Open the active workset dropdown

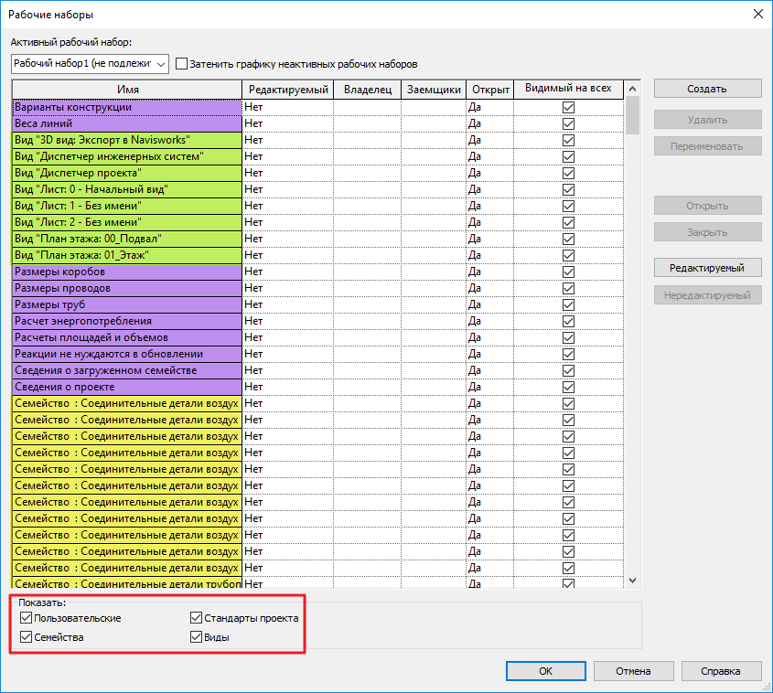click(90, 64)
